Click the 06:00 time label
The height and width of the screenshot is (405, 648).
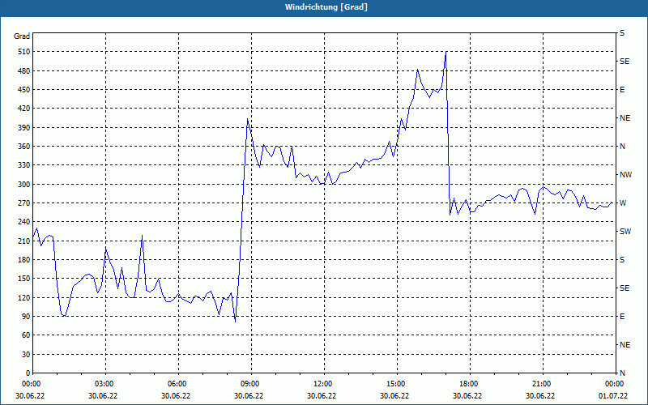pyautogui.click(x=178, y=384)
